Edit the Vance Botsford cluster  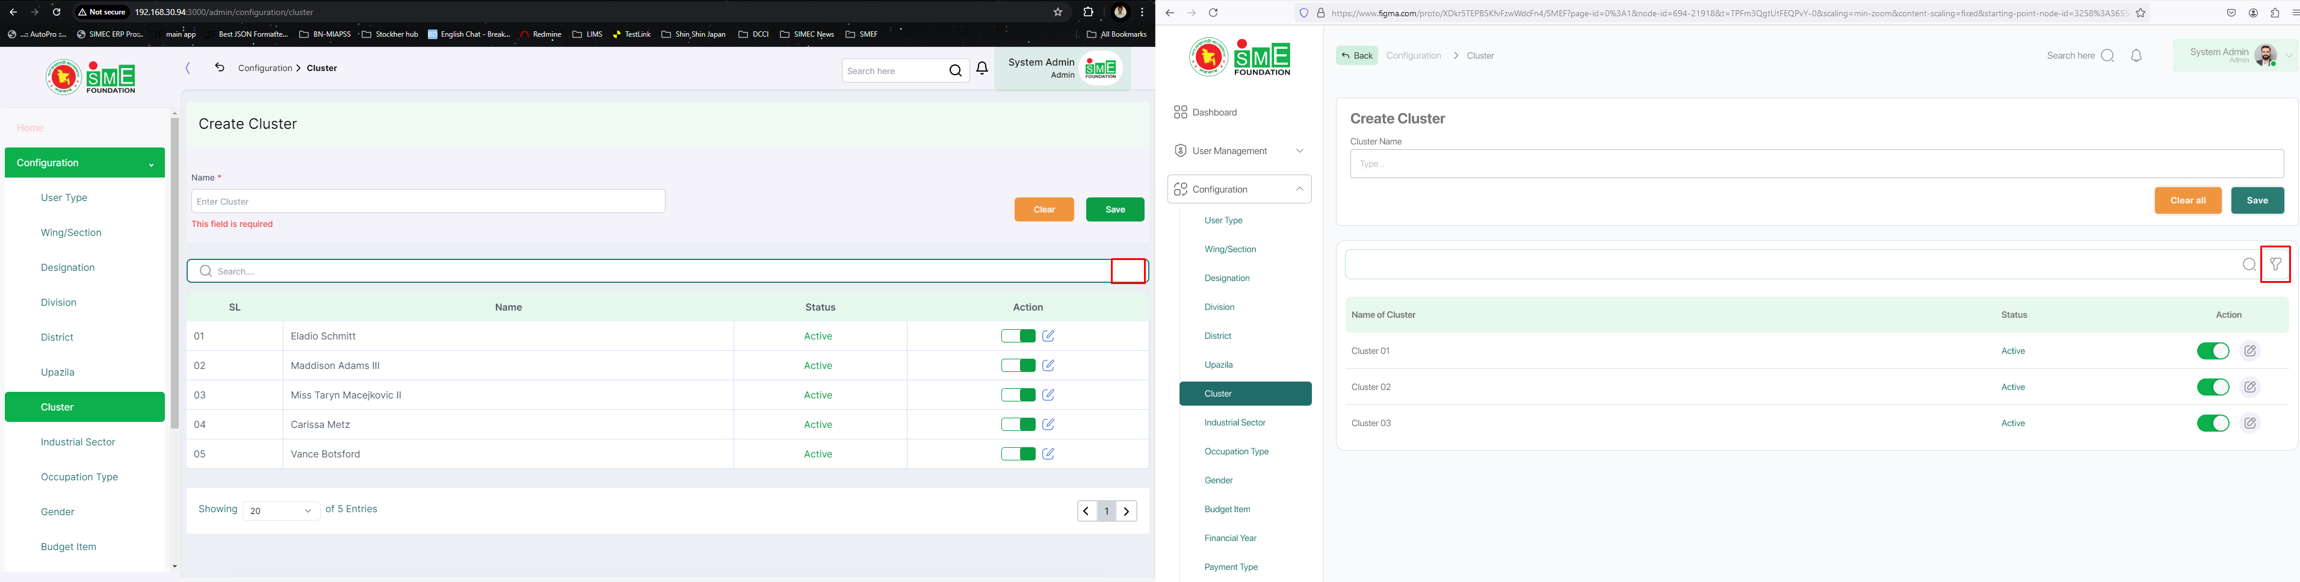coord(1048,453)
